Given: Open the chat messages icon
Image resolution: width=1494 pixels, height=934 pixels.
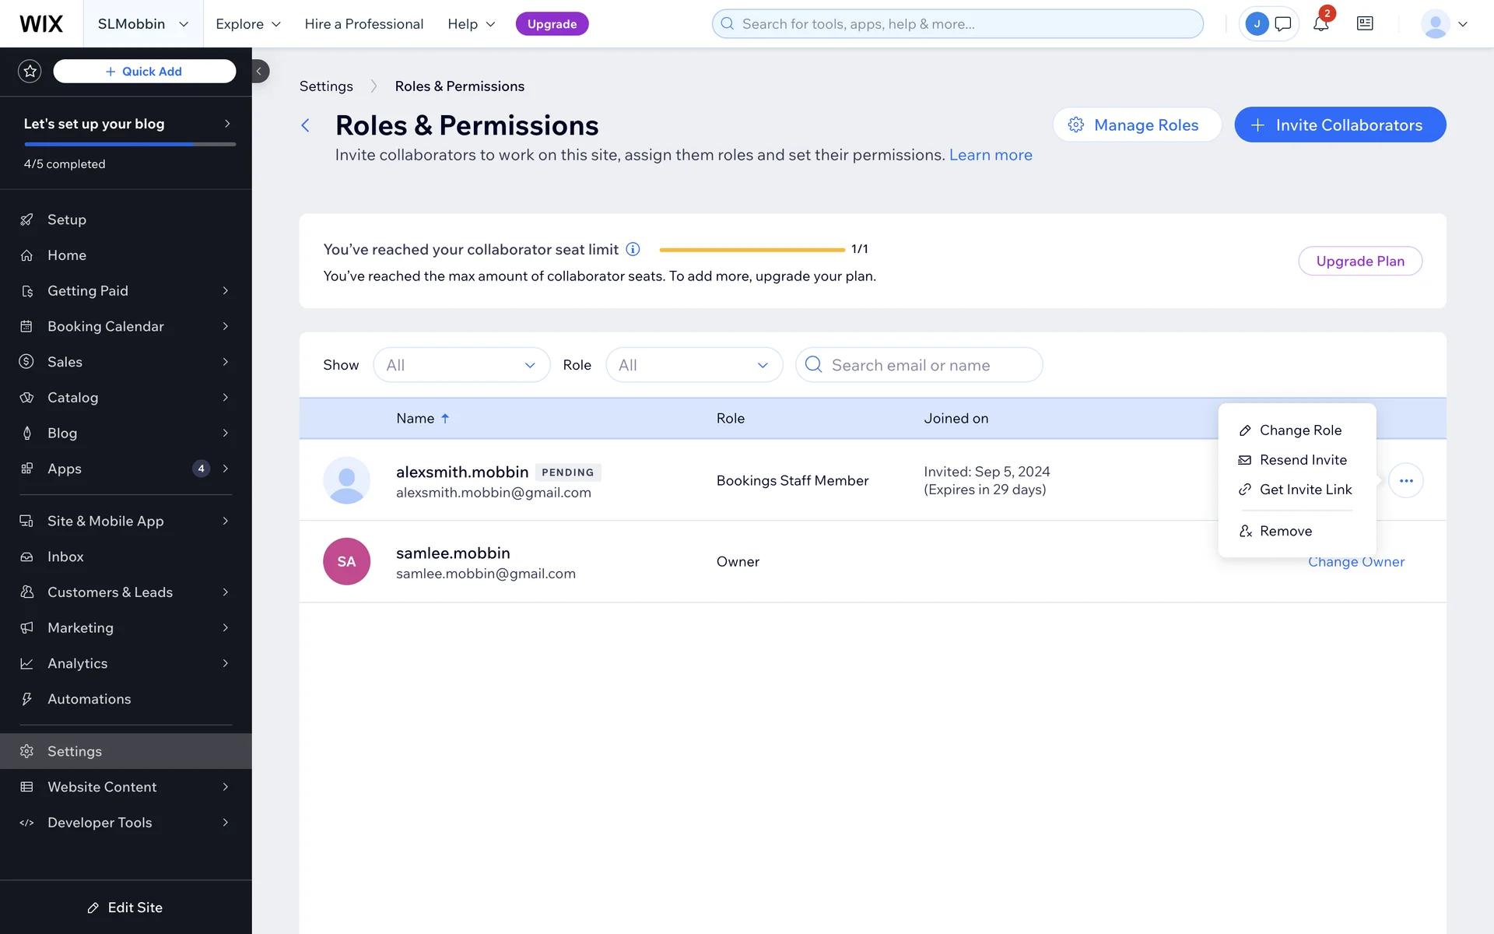Looking at the screenshot, I should coord(1283,23).
